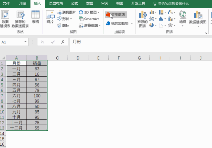Switch to the 审阅 tab
The height and width of the screenshot is (148, 212).
point(105,3)
